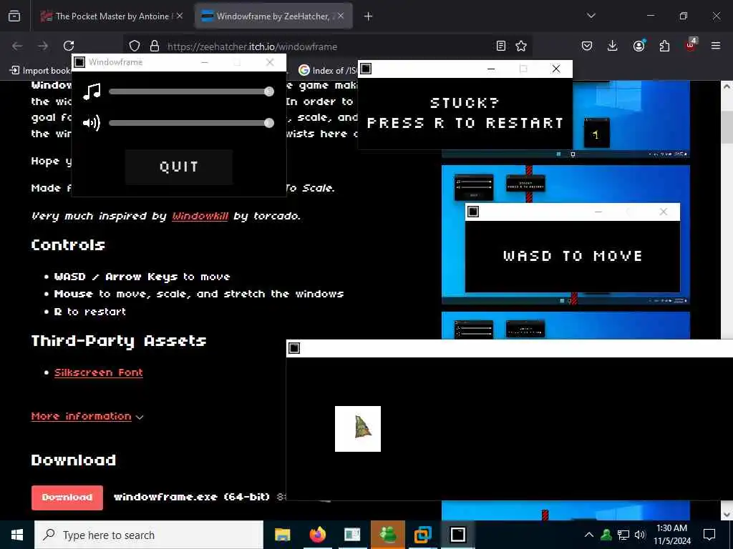Viewport: 733px width, 549px height.
Task: Click the Controls heading text
Action: 68,245
